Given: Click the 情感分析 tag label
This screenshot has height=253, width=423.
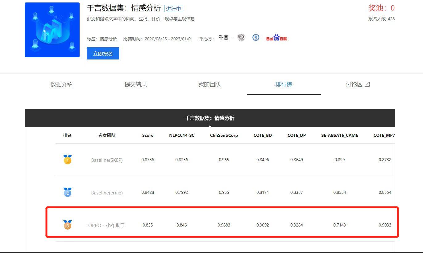Looking at the screenshot, I should [x=108, y=39].
